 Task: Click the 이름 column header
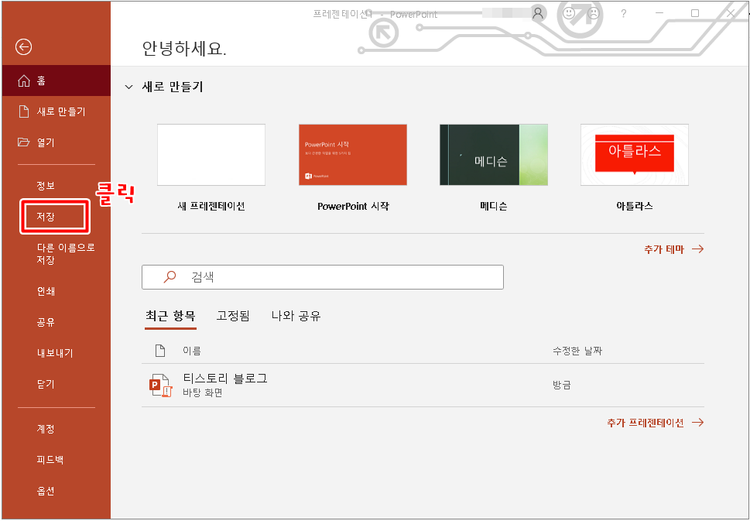click(192, 351)
